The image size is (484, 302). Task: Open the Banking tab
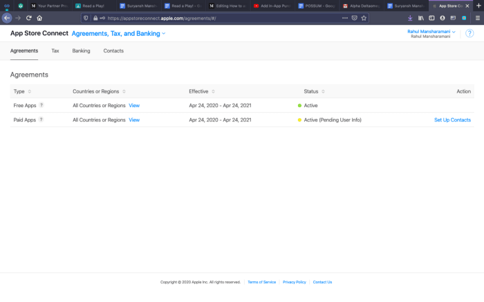[81, 51]
